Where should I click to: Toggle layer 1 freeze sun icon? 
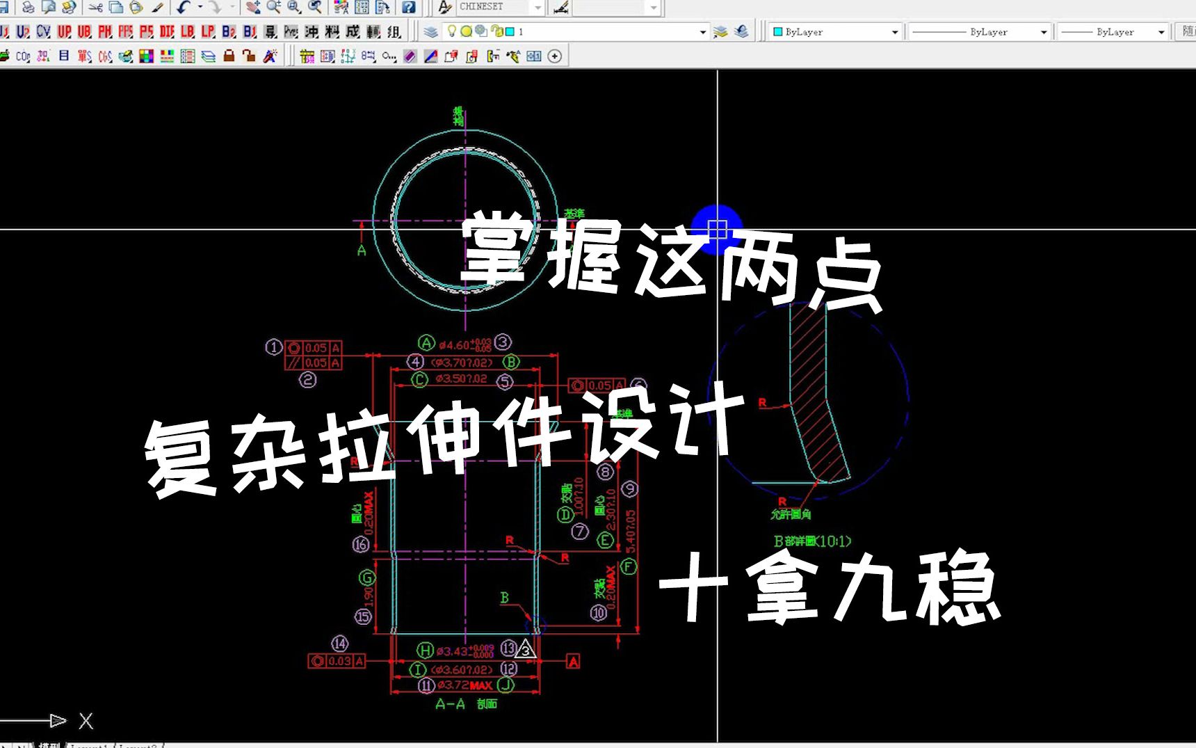click(x=466, y=31)
